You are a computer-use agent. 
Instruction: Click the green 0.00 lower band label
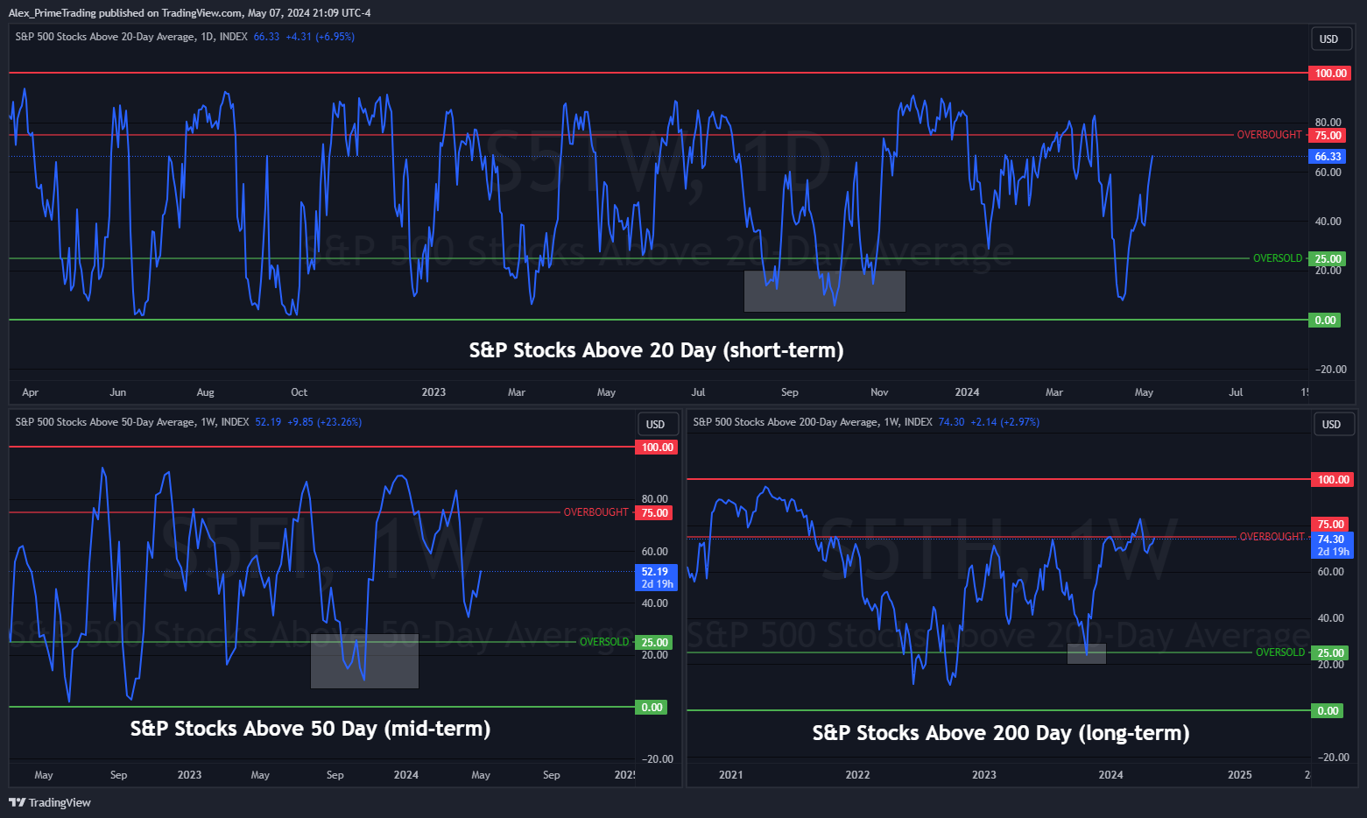point(1325,320)
